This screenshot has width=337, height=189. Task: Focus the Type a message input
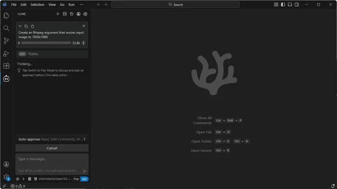(x=52, y=164)
